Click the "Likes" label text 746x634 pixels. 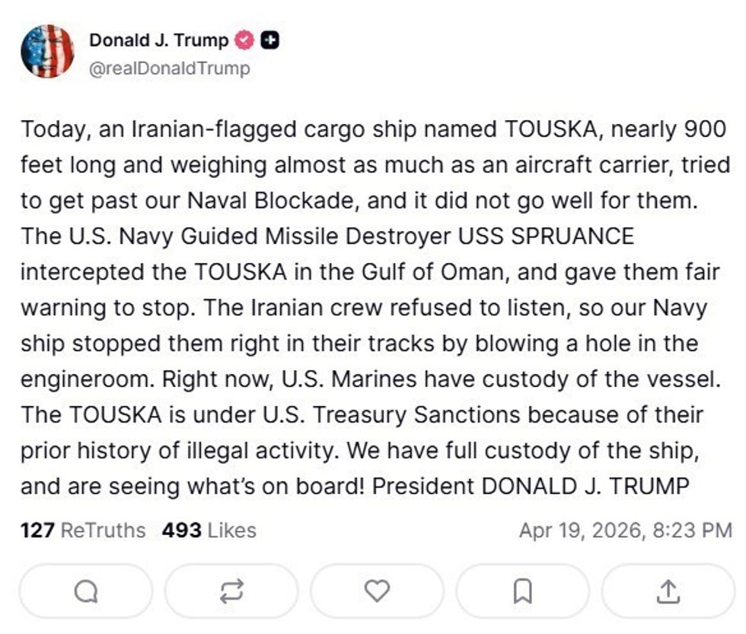[x=231, y=530]
